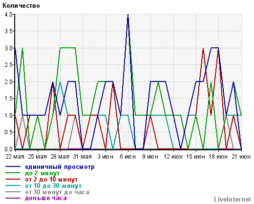Select legend label 'единичный просмотр'

click(60, 167)
